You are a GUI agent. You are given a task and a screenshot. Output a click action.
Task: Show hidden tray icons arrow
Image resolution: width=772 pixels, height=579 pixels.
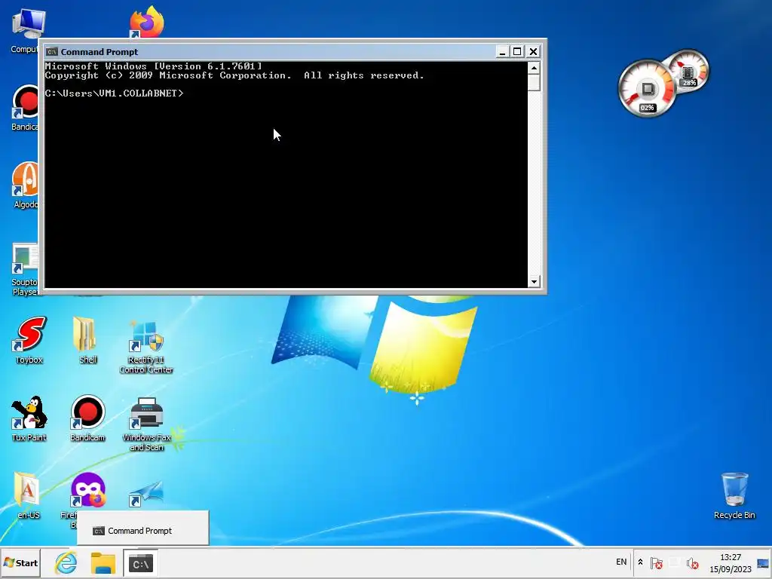tap(640, 562)
